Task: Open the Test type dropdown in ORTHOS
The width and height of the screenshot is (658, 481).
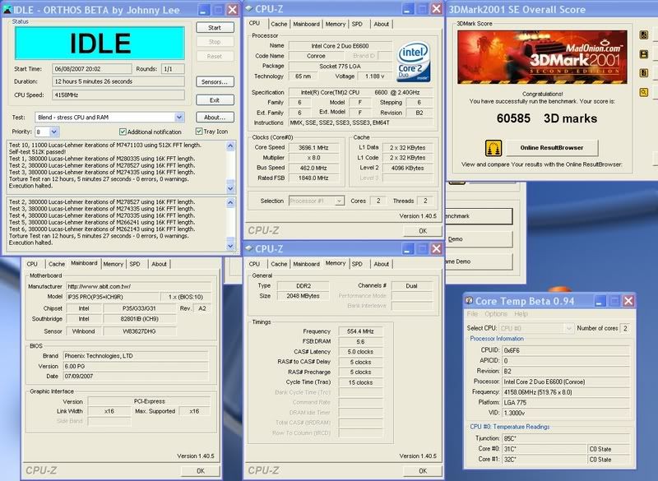Action: point(179,118)
